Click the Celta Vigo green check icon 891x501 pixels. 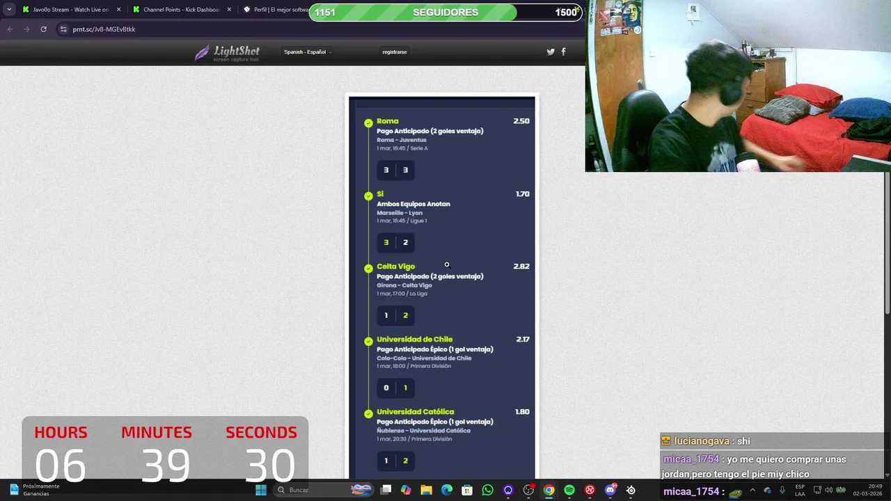point(368,269)
